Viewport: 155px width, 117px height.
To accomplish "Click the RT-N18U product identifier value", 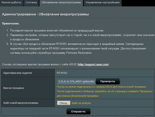I will (62, 73).
